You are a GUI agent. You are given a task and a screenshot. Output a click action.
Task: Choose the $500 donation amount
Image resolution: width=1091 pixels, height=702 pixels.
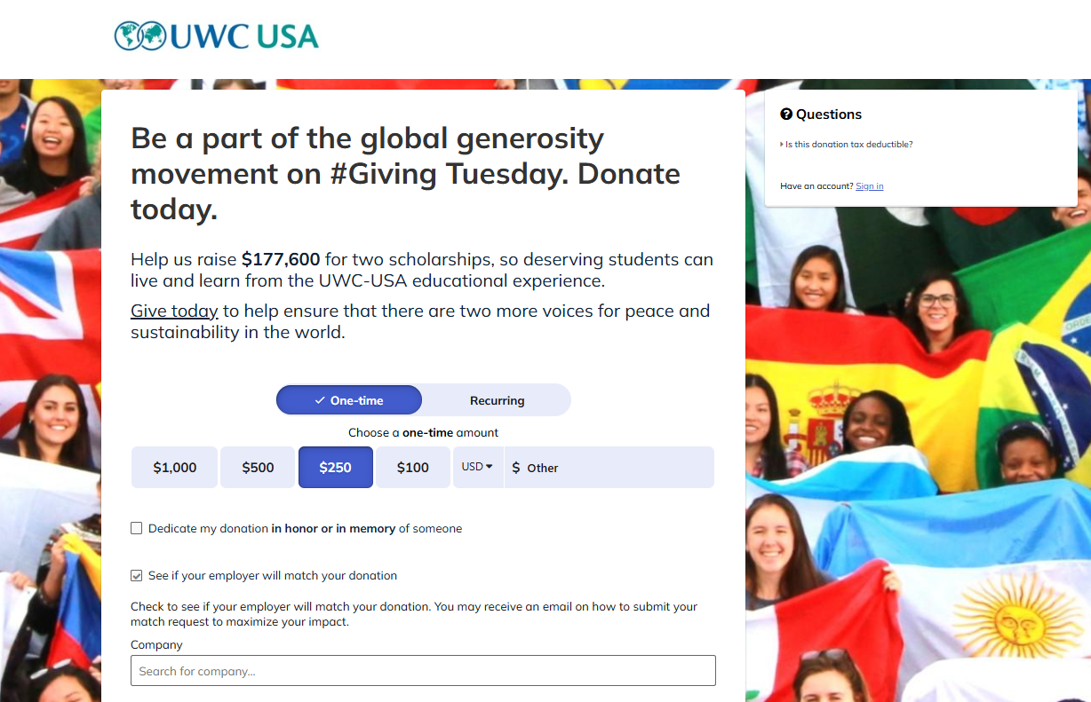[x=258, y=468]
